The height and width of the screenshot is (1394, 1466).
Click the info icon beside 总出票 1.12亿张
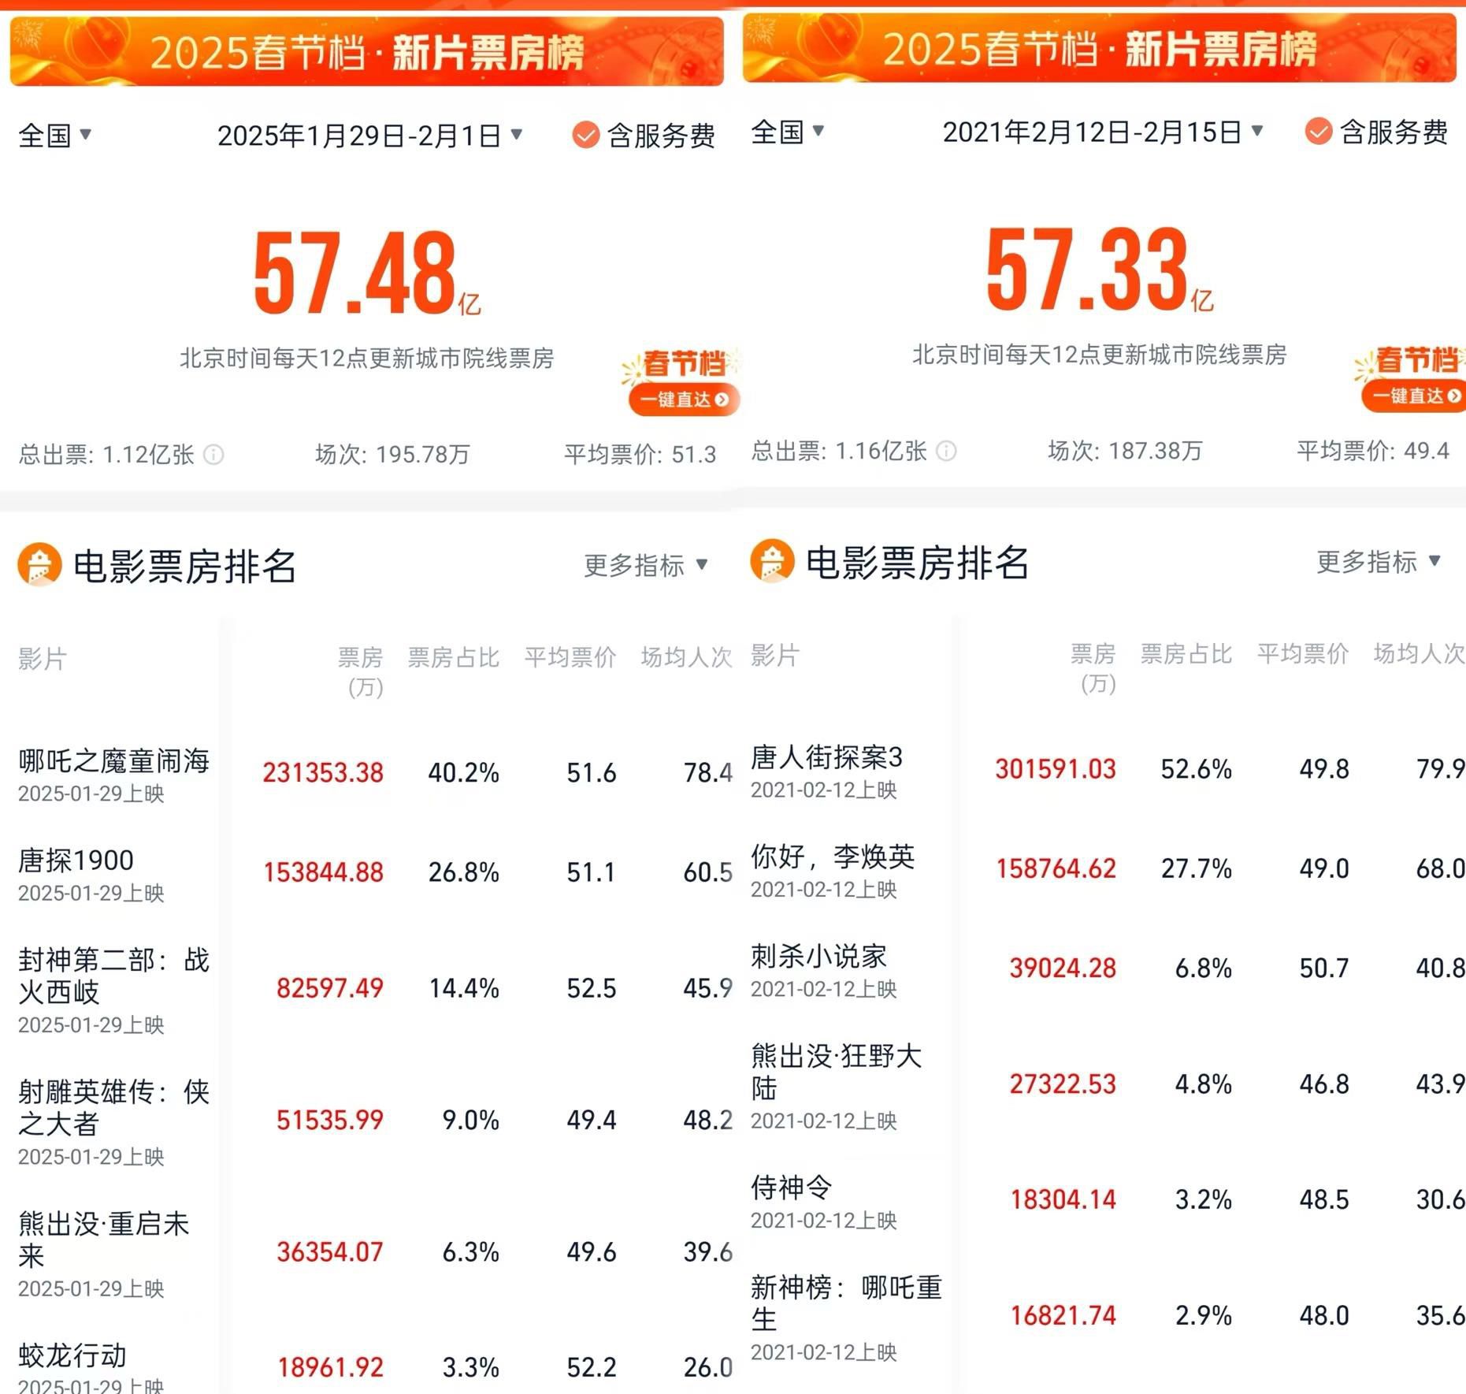coord(213,454)
